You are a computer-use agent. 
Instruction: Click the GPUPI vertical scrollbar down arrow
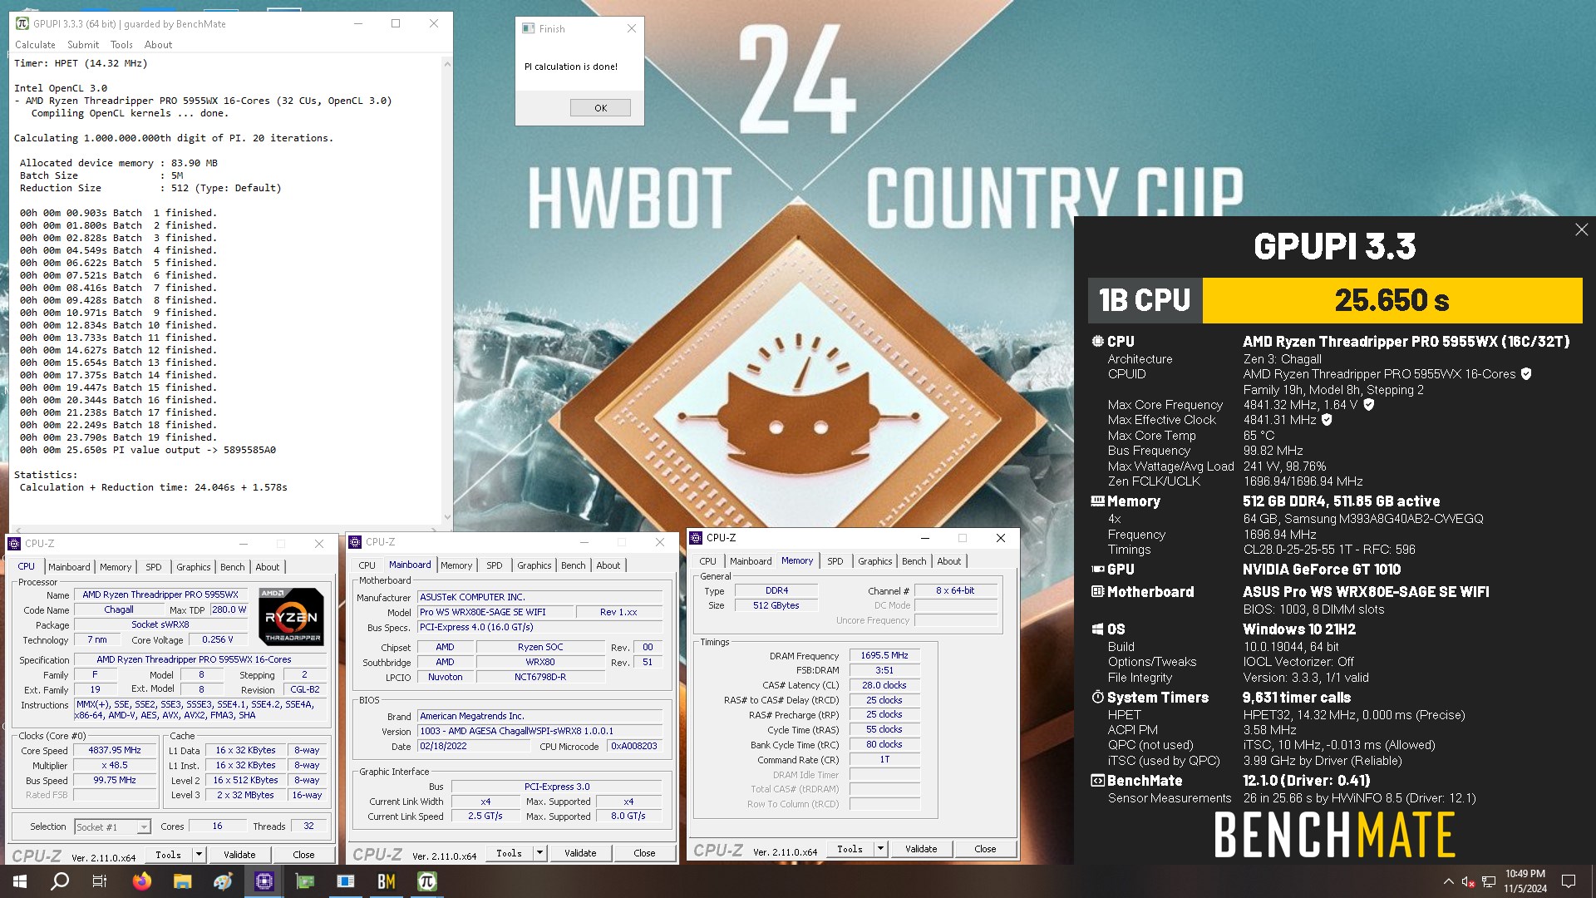tap(447, 517)
